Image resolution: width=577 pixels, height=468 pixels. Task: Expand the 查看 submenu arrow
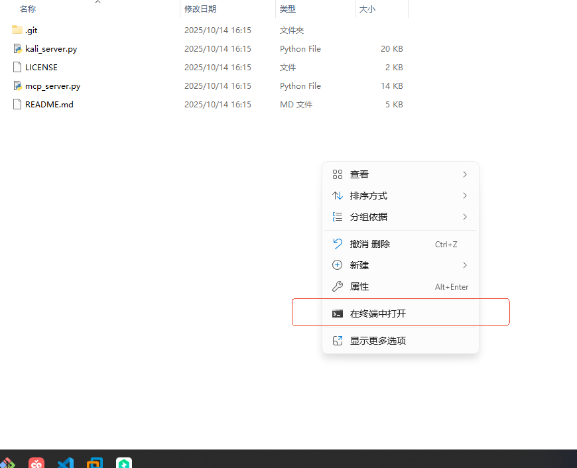pos(465,174)
